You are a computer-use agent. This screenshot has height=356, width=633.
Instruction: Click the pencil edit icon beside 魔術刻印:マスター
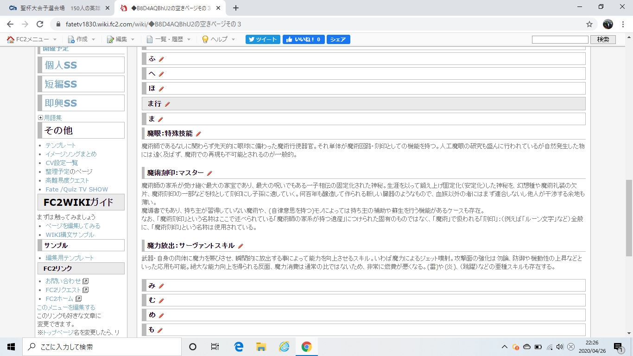tap(209, 173)
